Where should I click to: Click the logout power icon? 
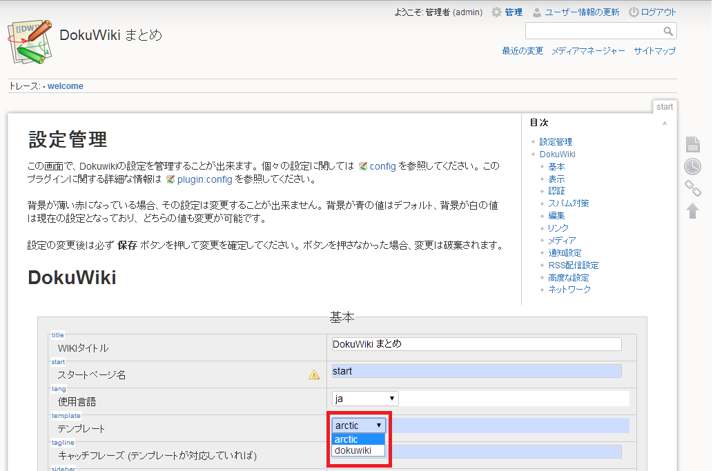(x=634, y=12)
